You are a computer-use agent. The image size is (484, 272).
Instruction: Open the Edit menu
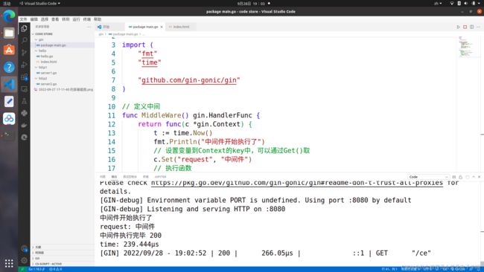34,19
